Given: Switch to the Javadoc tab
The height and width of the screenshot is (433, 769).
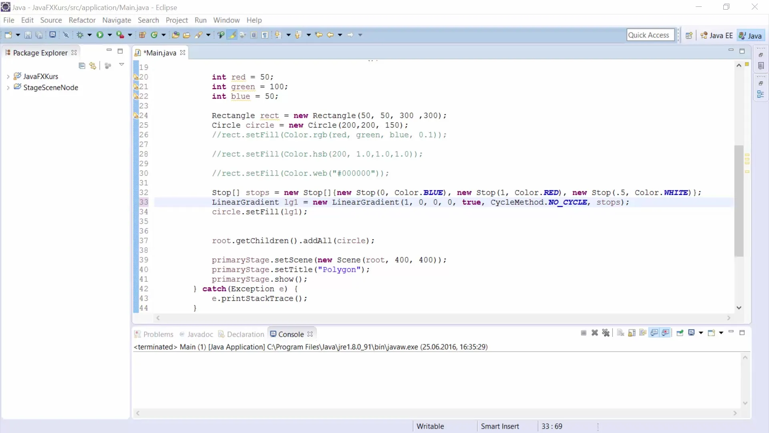Looking at the screenshot, I should (196, 334).
